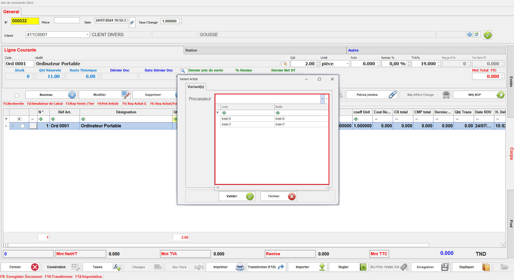Click the code filter cell in Processeur list

click(x=248, y=113)
